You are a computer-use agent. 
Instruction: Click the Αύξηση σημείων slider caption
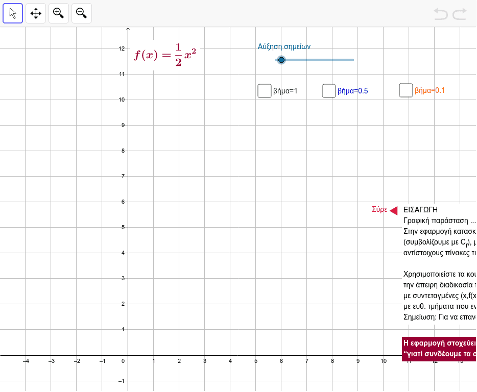coord(284,46)
